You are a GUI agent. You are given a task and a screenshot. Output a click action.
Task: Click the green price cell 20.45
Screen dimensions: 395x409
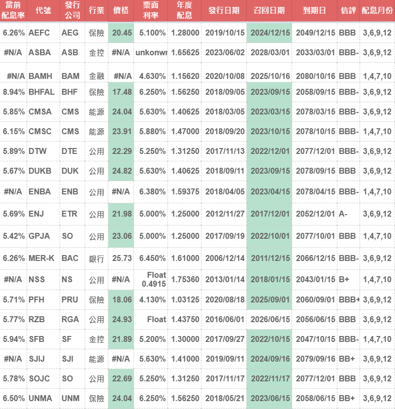click(121, 33)
